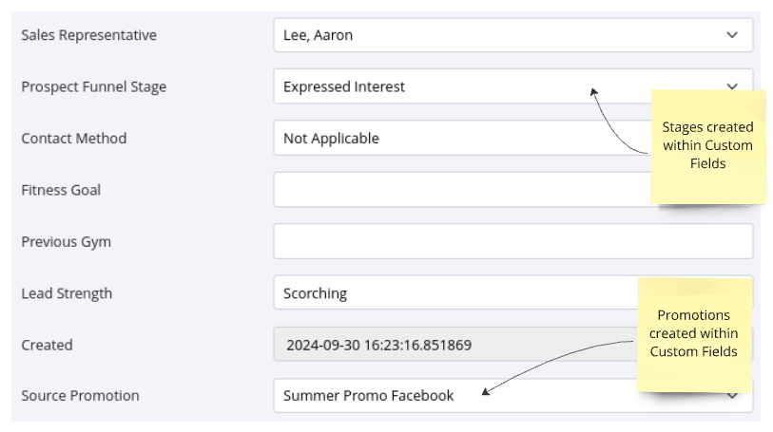Click the 'Source Promotion' field label

point(80,396)
